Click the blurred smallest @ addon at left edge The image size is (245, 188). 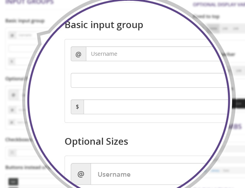[x=12, y=122]
